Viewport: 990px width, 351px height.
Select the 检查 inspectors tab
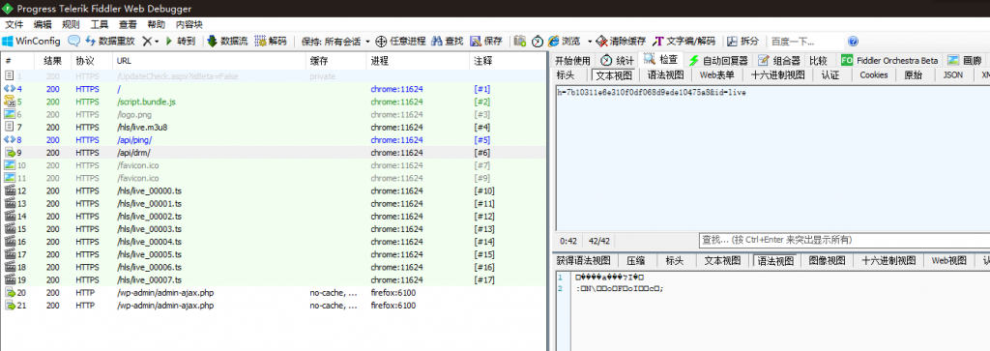pos(661,60)
